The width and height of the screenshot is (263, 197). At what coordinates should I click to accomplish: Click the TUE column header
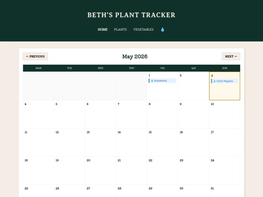[70, 68]
